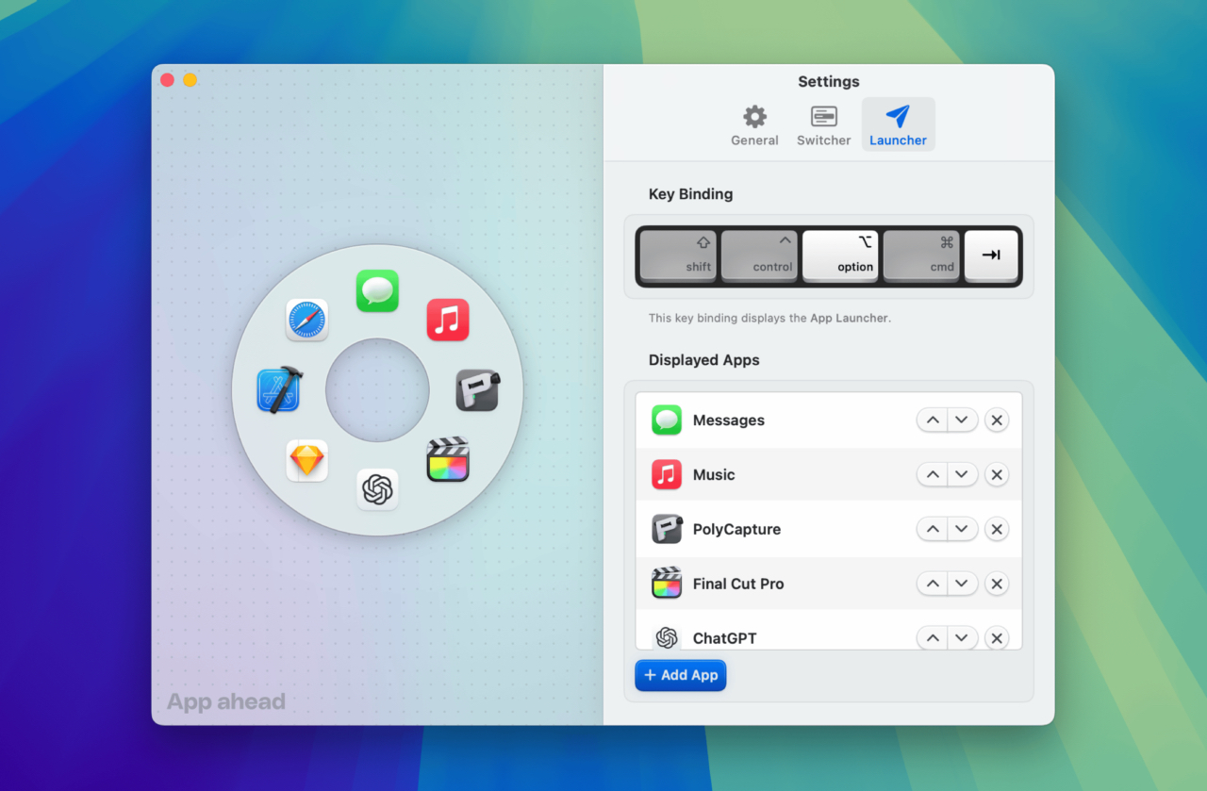The image size is (1207, 791).
Task: Move Messages up in the list
Action: click(933, 420)
